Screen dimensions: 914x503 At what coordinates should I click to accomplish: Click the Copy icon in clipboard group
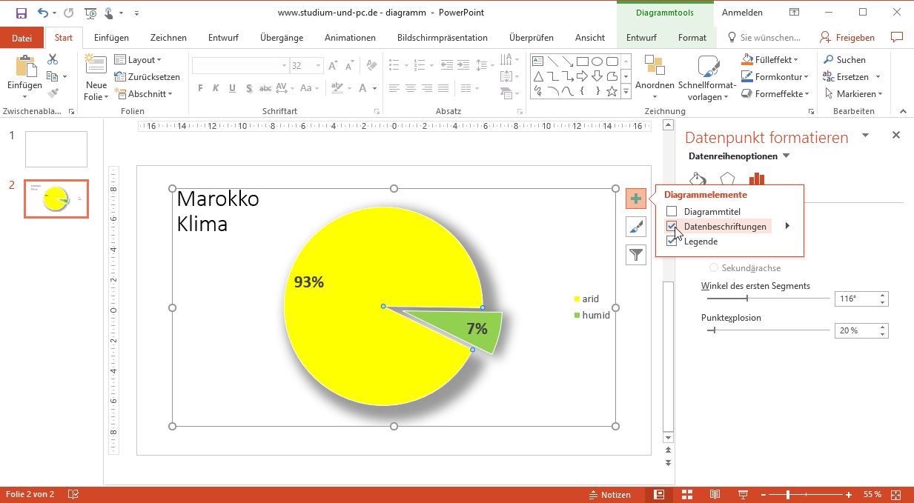coord(52,76)
